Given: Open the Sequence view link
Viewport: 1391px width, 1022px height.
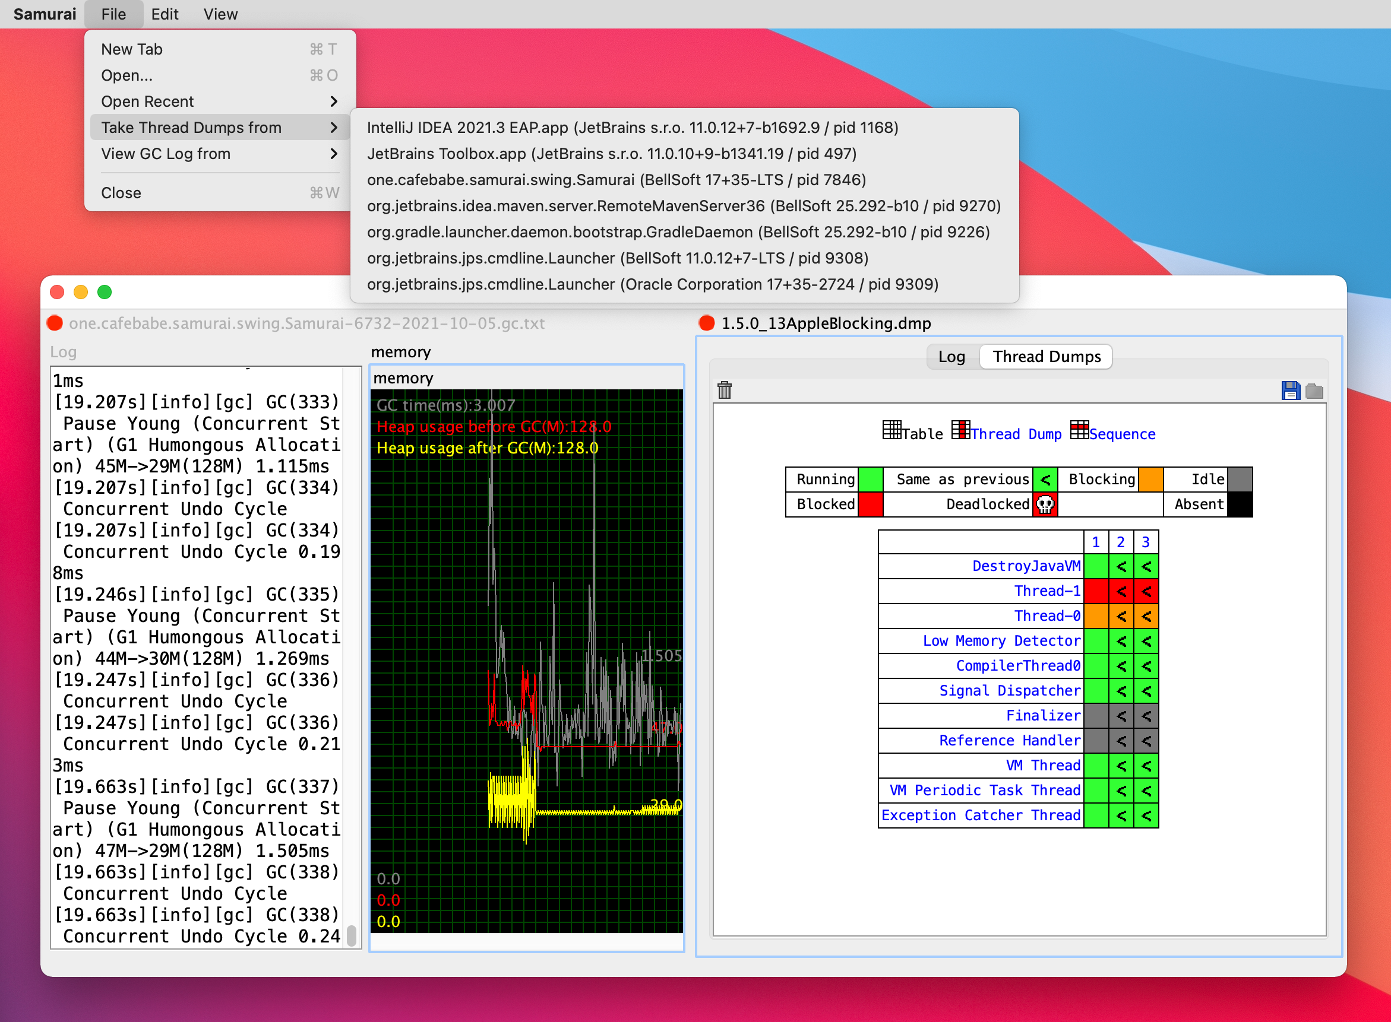Looking at the screenshot, I should click(1122, 434).
